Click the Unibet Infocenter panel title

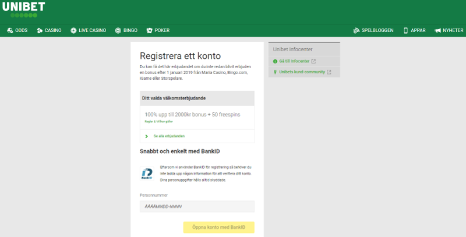293,49
